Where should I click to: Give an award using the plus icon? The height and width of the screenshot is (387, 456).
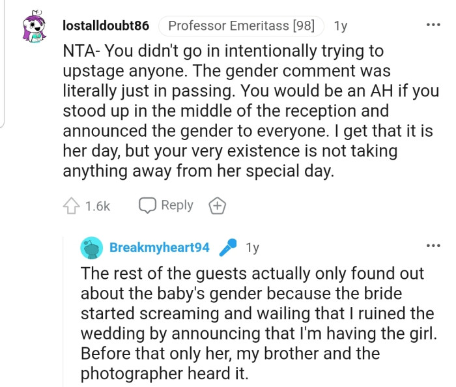point(217,206)
